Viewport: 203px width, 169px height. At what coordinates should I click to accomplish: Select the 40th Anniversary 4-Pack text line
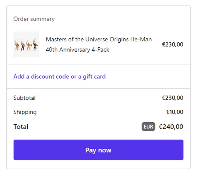point(77,49)
